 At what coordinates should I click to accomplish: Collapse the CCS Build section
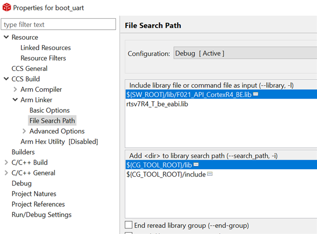[x=6, y=79]
